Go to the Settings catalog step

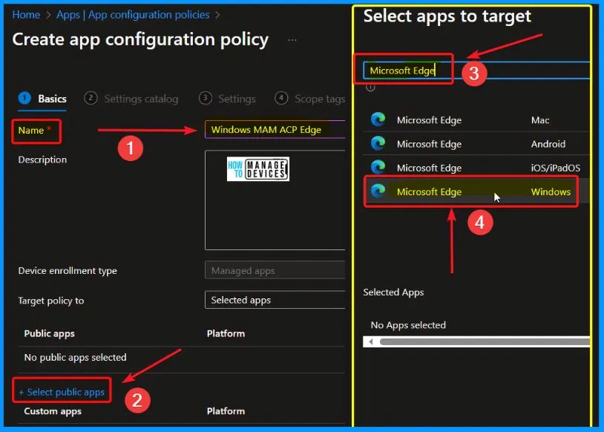(x=131, y=99)
